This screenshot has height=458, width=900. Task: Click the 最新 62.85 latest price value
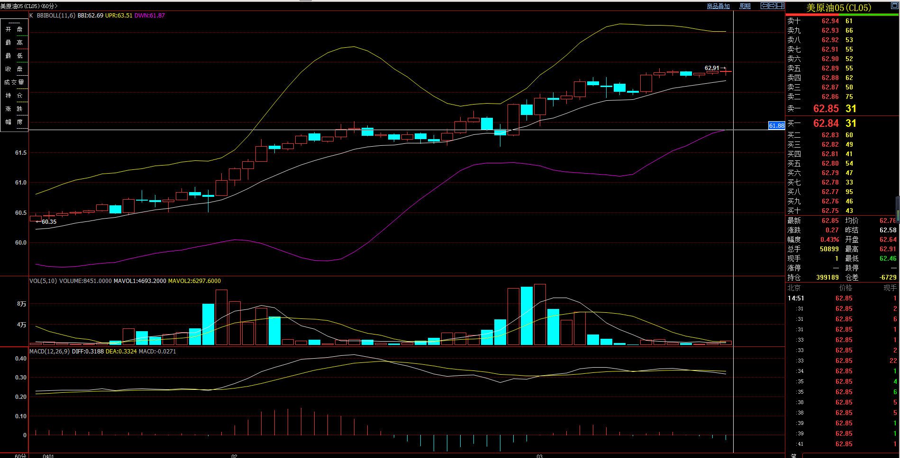point(830,220)
